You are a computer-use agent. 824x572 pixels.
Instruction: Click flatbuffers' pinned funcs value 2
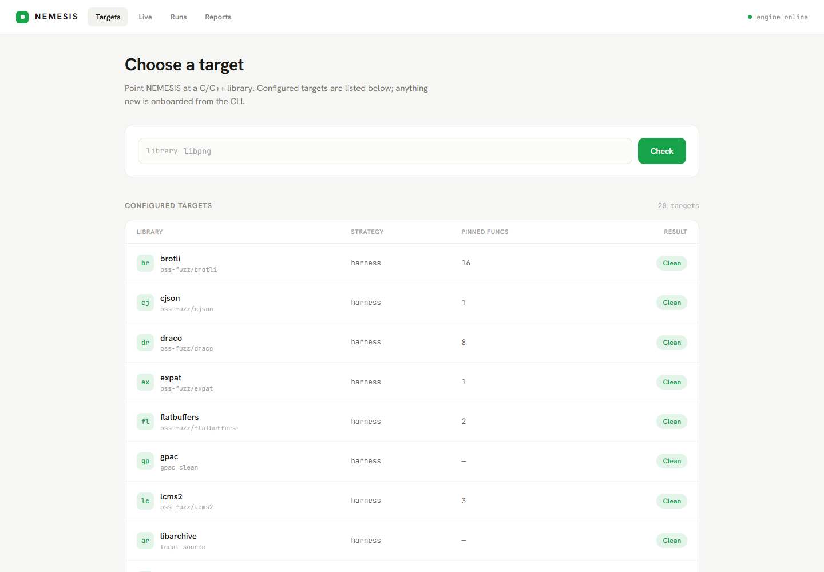[x=463, y=422]
